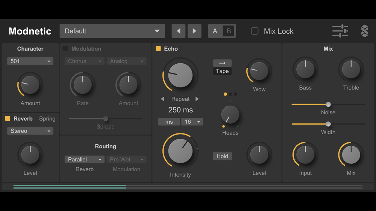
Task: Click the Tape mode label button
Action: [x=222, y=71]
